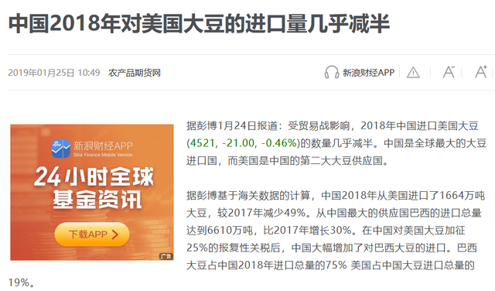
Task: Click the date 2019年01月25日 10:49
Action: pos(54,73)
